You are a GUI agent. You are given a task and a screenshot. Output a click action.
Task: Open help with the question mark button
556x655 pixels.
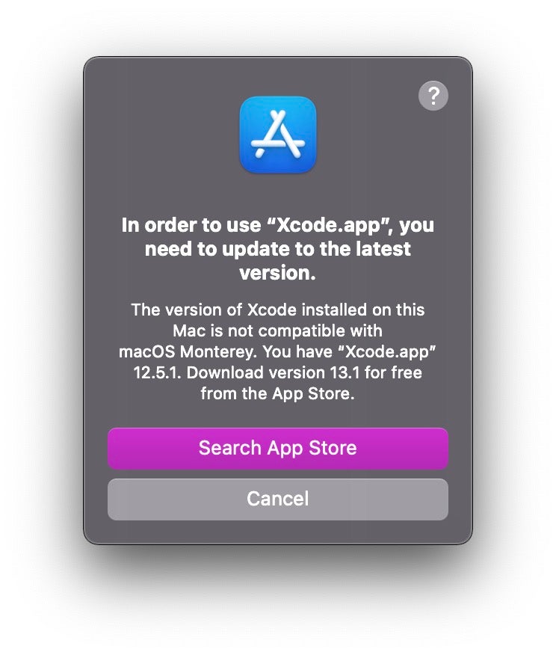click(x=433, y=96)
